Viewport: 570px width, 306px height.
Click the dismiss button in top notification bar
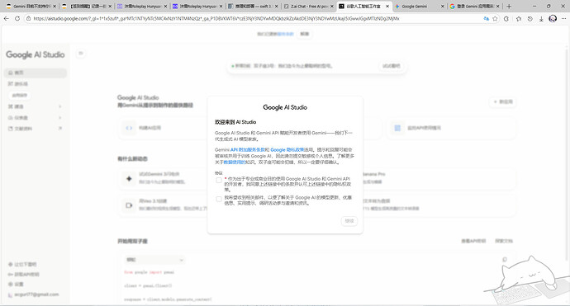[305, 34]
